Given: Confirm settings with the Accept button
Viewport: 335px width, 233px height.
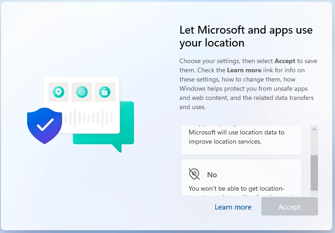Looking at the screenshot, I should [289, 206].
